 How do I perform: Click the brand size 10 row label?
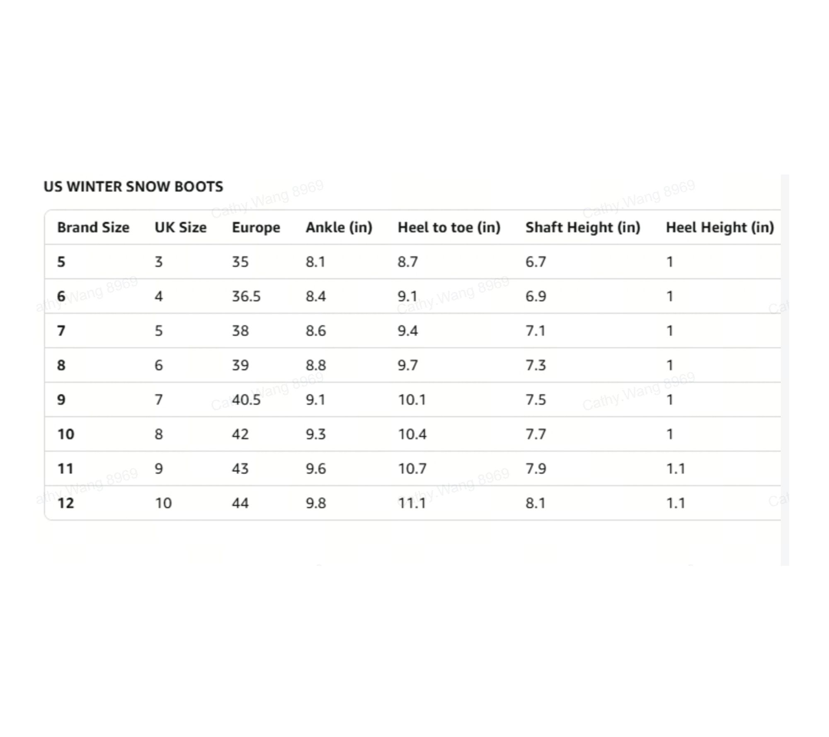click(x=65, y=434)
